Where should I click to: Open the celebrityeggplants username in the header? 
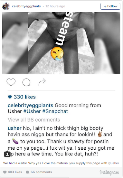[26, 6]
